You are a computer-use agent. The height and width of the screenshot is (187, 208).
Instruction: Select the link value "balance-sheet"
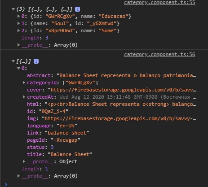67,133
